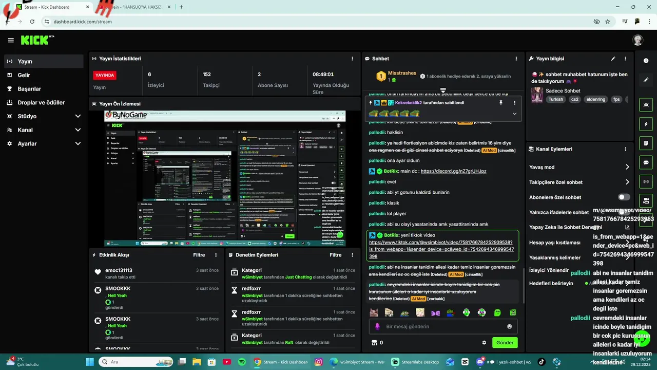Image resolution: width=657 pixels, height=370 pixels.
Task: Click the browser address bar
Action: (318, 22)
